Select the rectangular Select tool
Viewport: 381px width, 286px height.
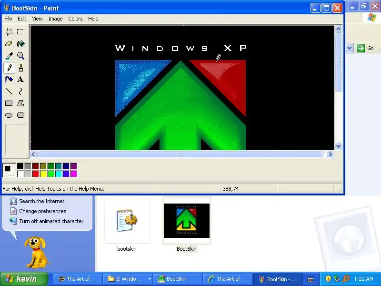pyautogui.click(x=20, y=31)
